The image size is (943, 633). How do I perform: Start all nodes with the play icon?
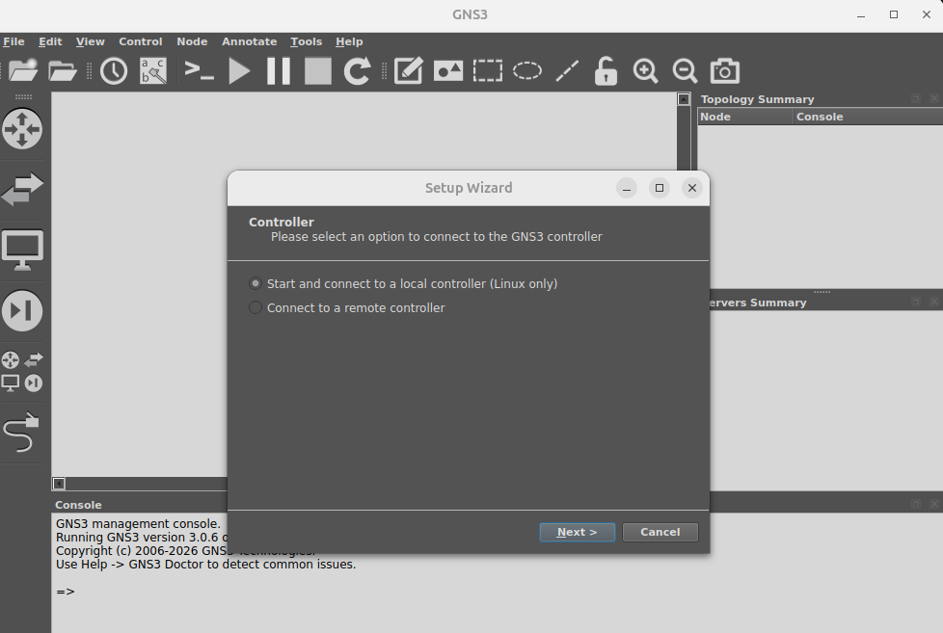tap(238, 70)
